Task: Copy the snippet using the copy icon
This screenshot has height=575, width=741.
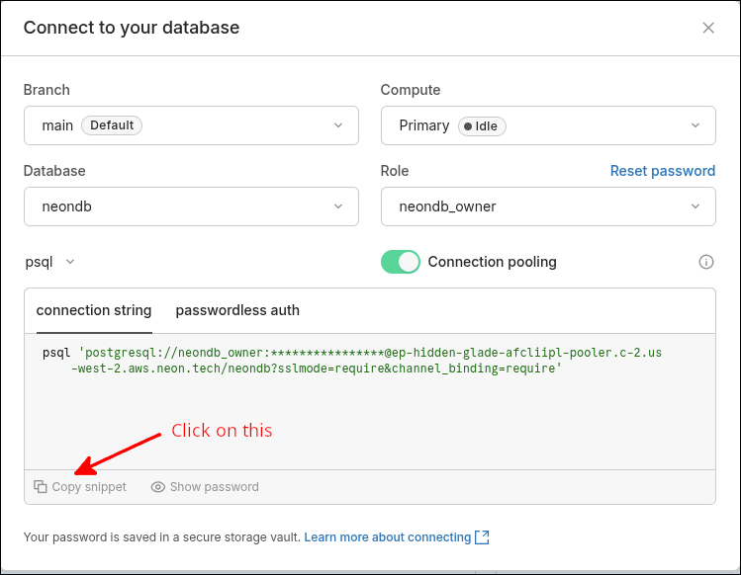Action: point(41,487)
